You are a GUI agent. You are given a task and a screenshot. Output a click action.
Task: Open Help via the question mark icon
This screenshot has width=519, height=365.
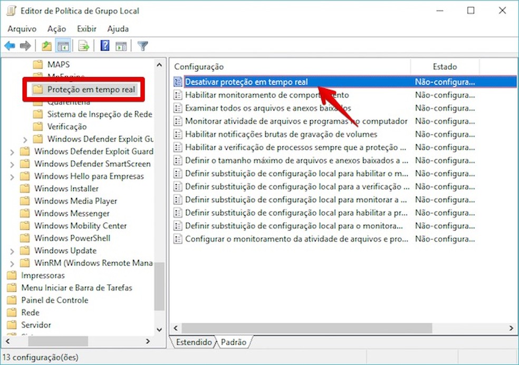click(104, 46)
